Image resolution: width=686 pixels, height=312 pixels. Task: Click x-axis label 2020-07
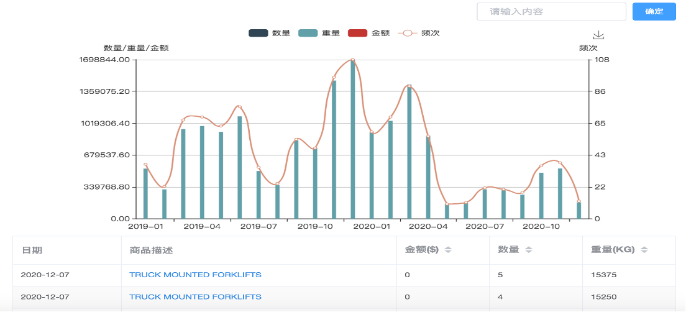click(484, 227)
